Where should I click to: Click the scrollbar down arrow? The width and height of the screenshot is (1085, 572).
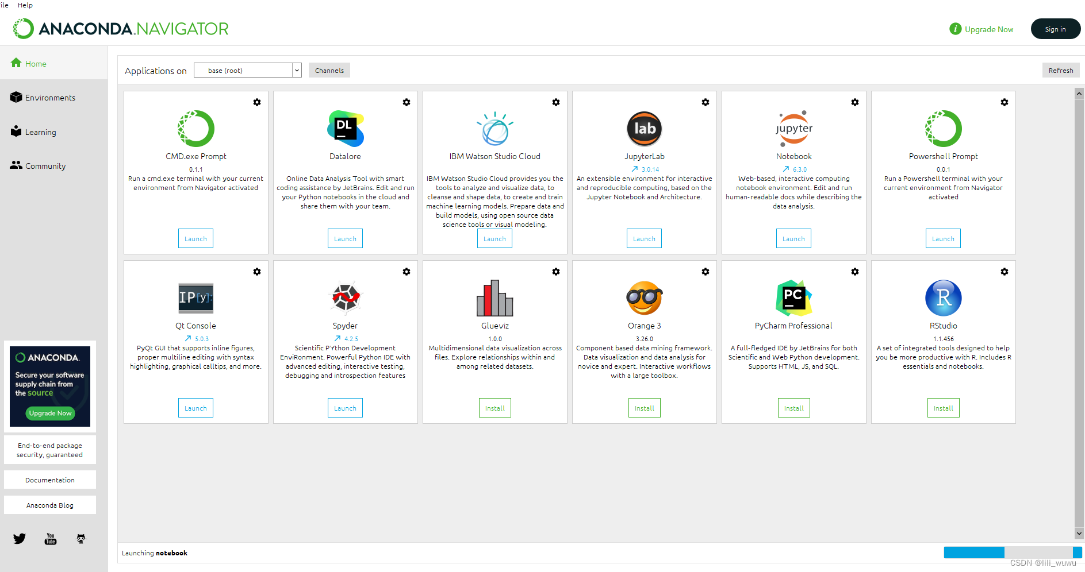(x=1079, y=534)
